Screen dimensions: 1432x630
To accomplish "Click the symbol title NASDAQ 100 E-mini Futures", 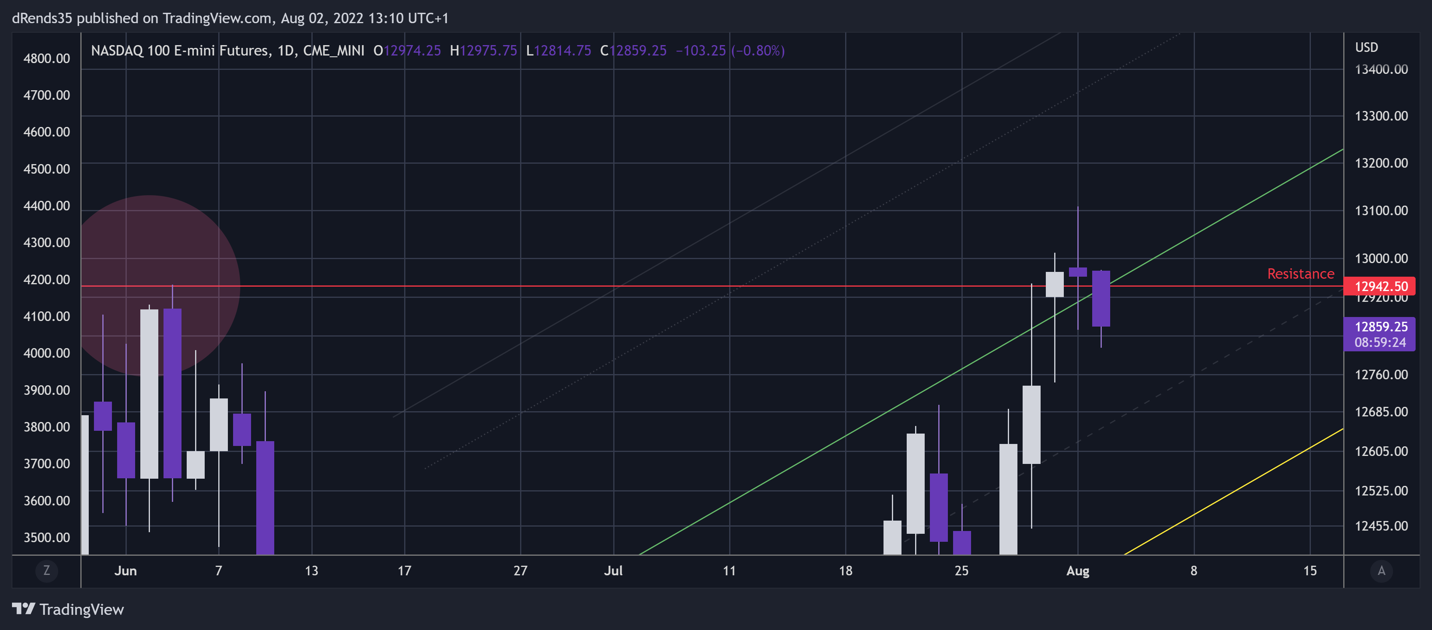I will [x=181, y=51].
